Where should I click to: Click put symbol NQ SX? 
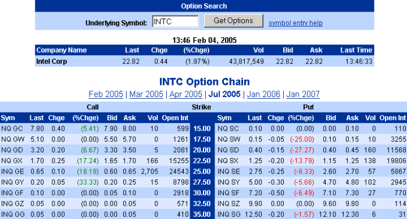pyautogui.click(x=228, y=161)
